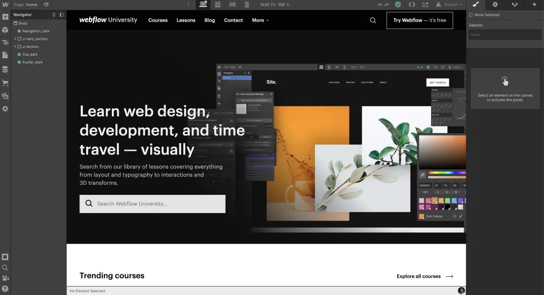Open the CMS Collections panel
544x295 pixels.
[x=5, y=69]
